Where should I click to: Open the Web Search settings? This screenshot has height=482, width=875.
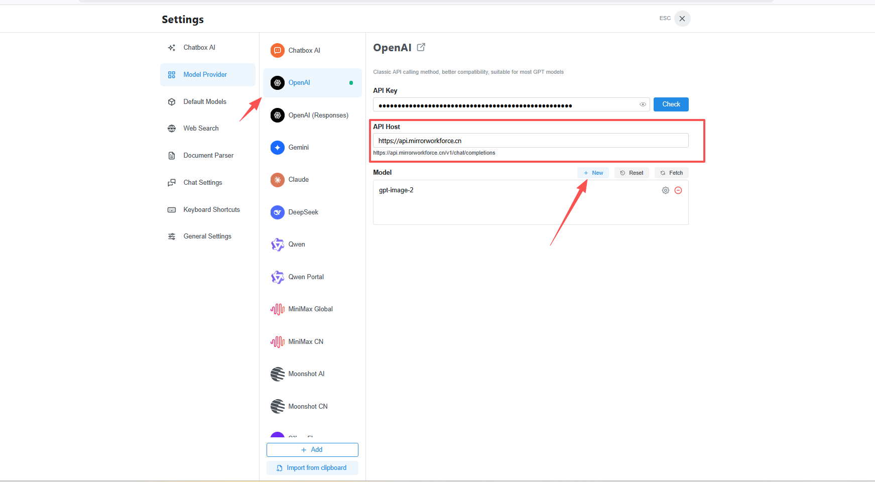click(x=207, y=129)
